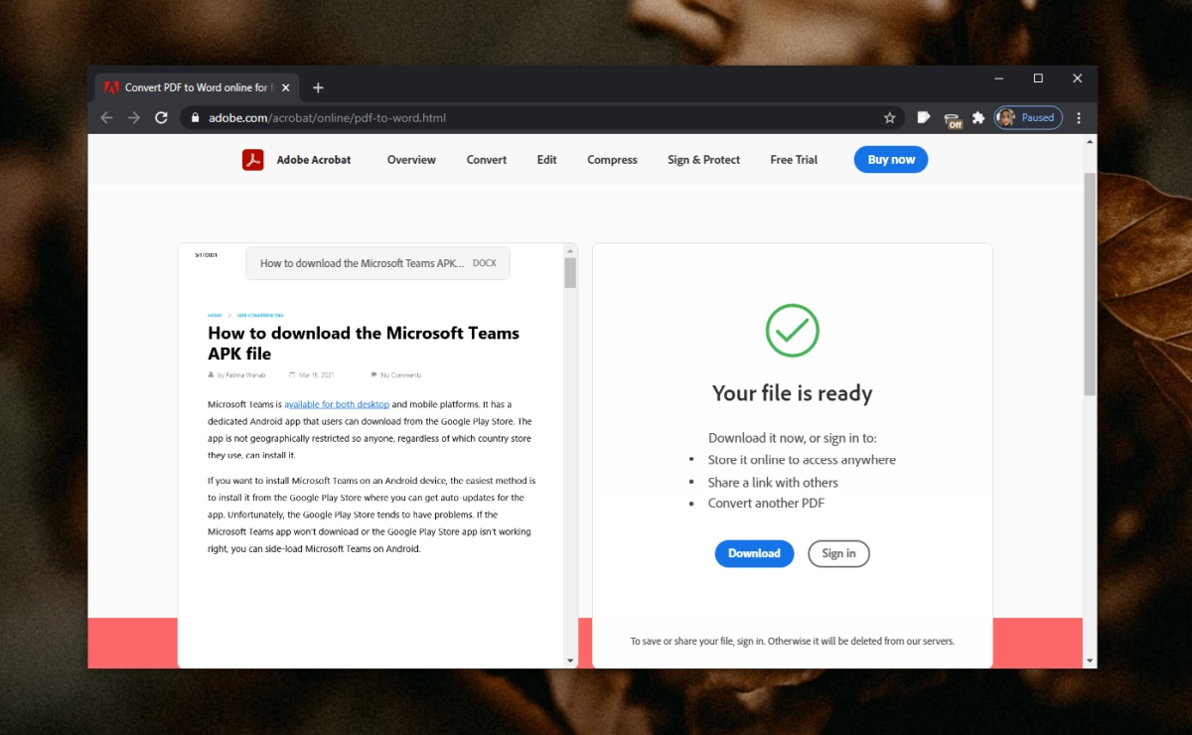1192x735 pixels.
Task: Switch to the Sign & Protect section
Action: pos(703,159)
